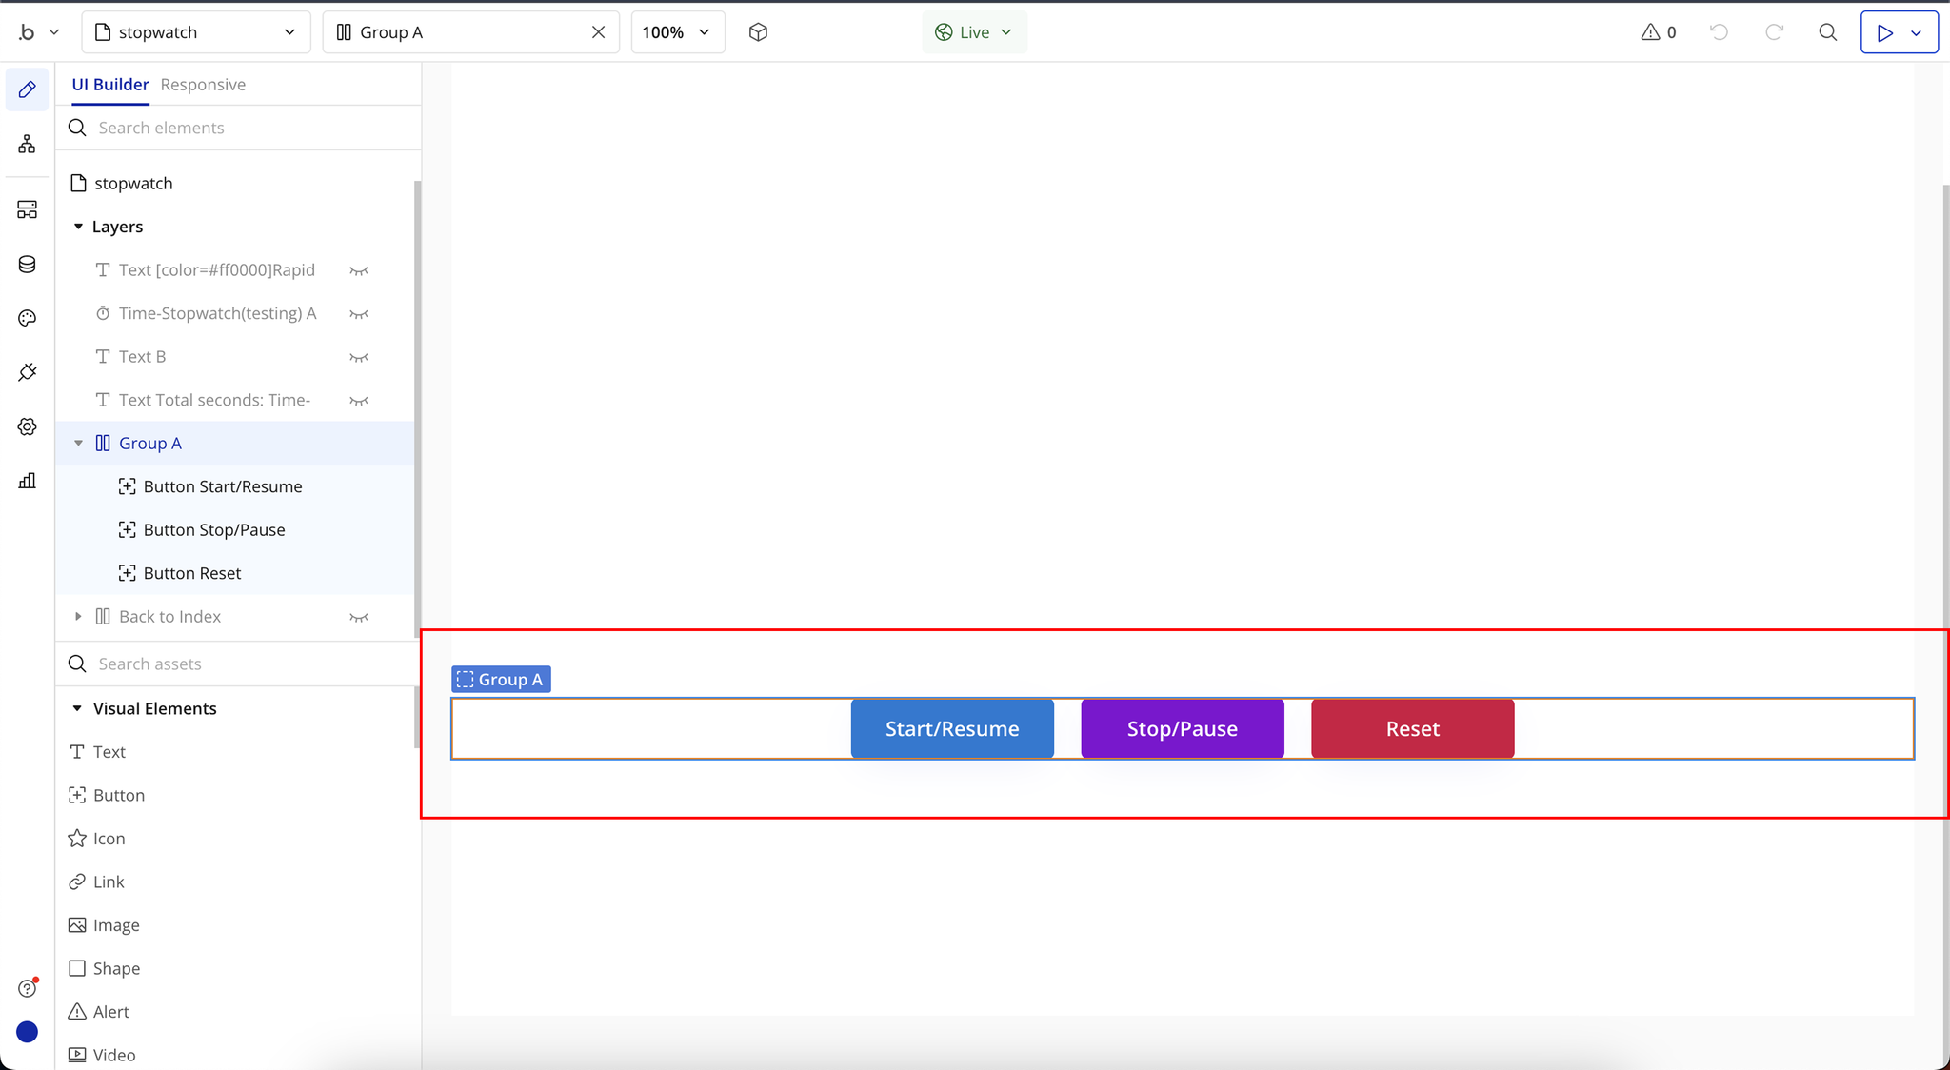Click the search magnifier in top right
1950x1070 pixels.
1827,32
